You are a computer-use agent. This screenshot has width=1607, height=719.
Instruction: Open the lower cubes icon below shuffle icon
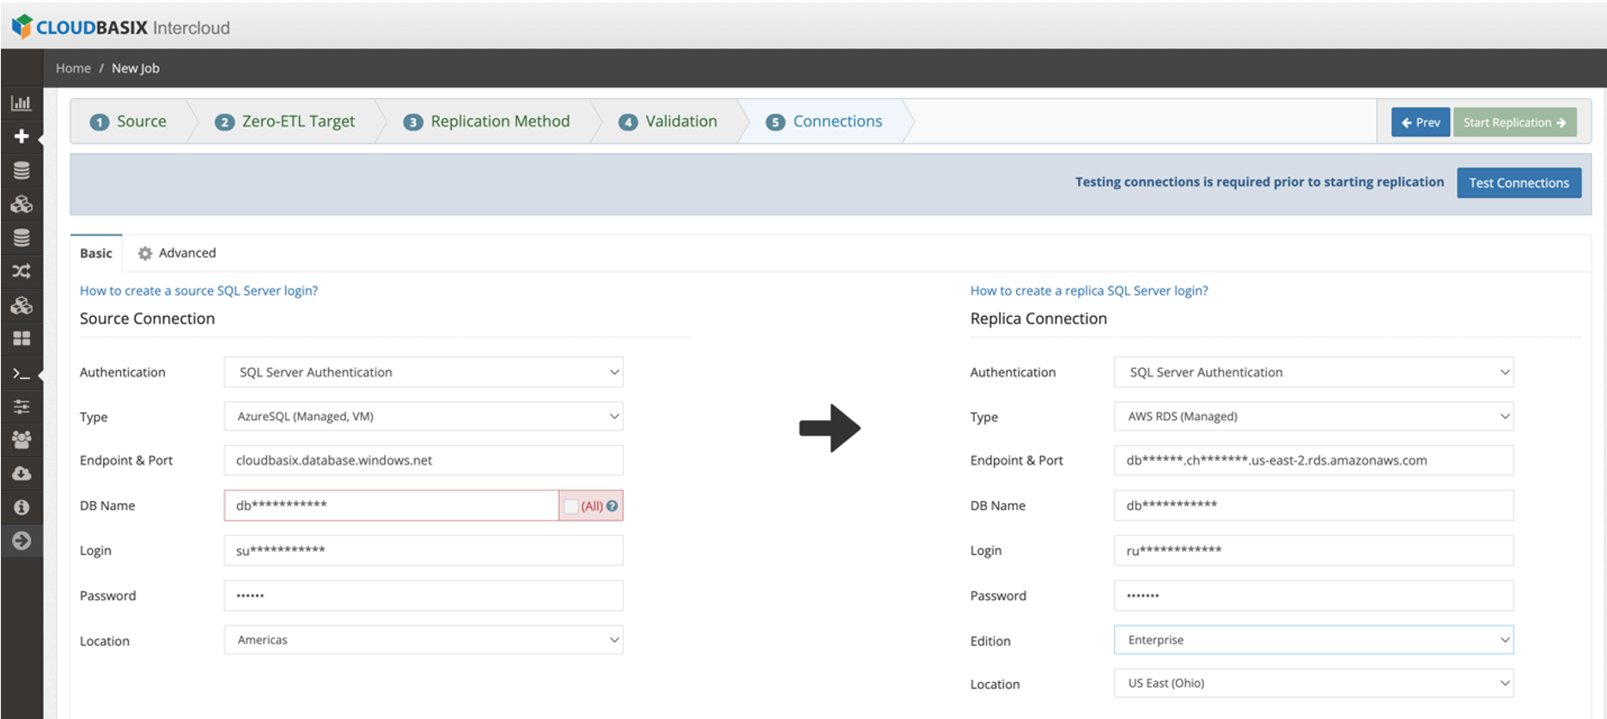21,305
